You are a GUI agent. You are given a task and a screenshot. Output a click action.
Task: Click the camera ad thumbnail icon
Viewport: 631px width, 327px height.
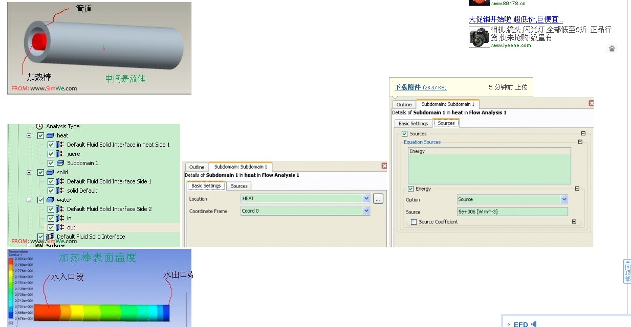[x=479, y=37]
